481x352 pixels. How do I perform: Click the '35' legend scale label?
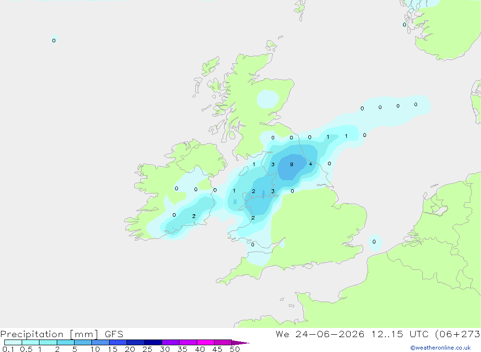tap(182, 349)
